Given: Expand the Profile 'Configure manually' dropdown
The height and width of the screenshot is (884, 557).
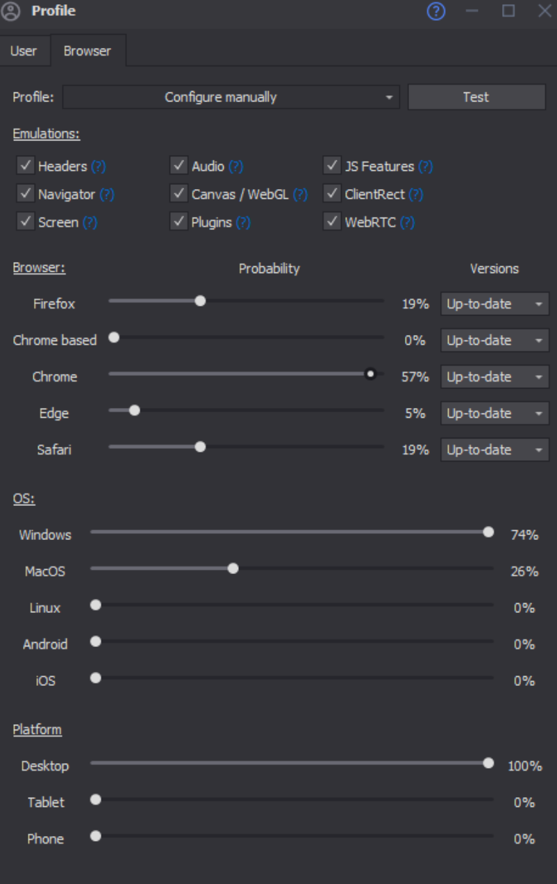Looking at the screenshot, I should [231, 97].
